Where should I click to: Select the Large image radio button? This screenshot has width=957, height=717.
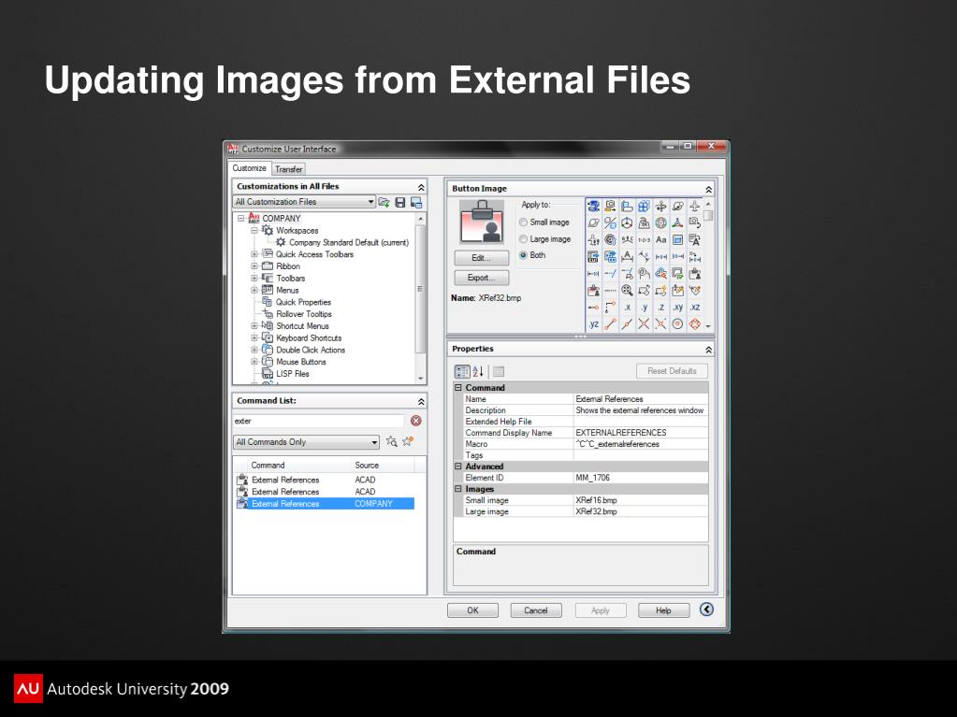pos(524,239)
